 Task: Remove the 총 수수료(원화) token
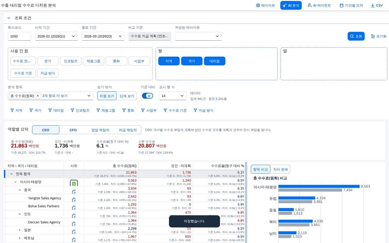click(38, 96)
